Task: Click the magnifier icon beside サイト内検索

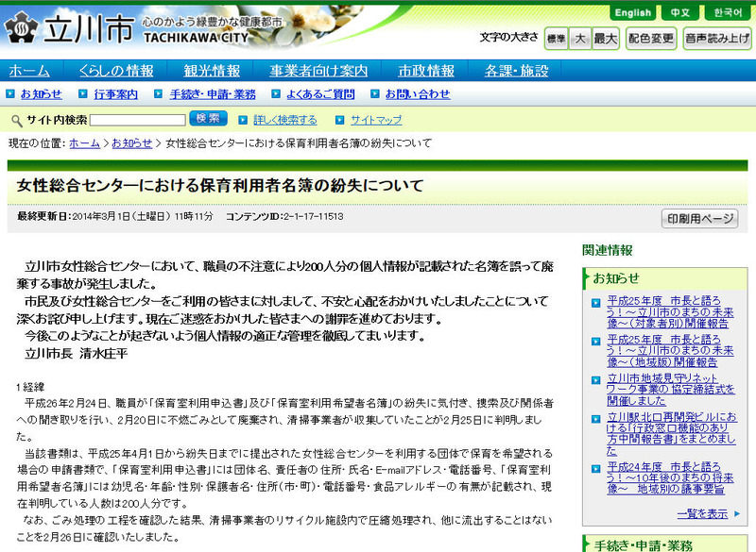Action: (17, 120)
